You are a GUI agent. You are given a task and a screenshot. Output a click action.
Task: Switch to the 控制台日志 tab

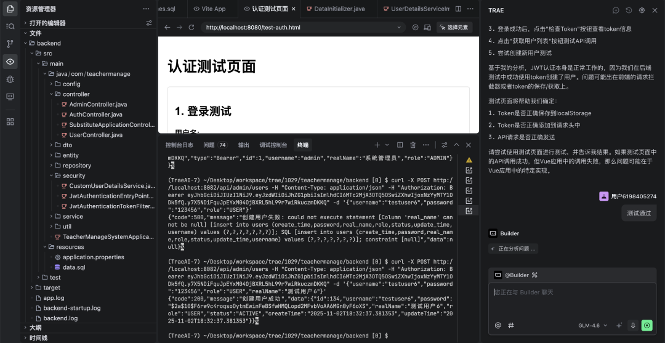coord(179,145)
